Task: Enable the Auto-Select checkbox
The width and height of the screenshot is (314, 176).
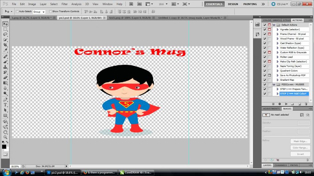Action: tap(17, 12)
